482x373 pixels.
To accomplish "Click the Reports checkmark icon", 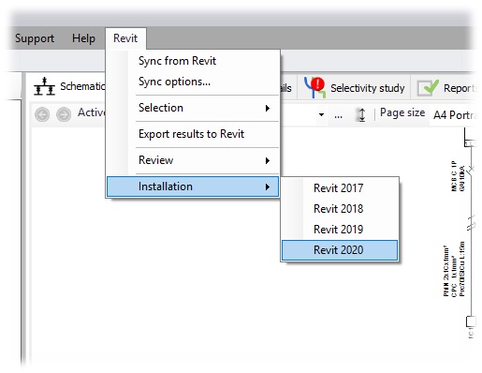I will pyautogui.click(x=428, y=88).
